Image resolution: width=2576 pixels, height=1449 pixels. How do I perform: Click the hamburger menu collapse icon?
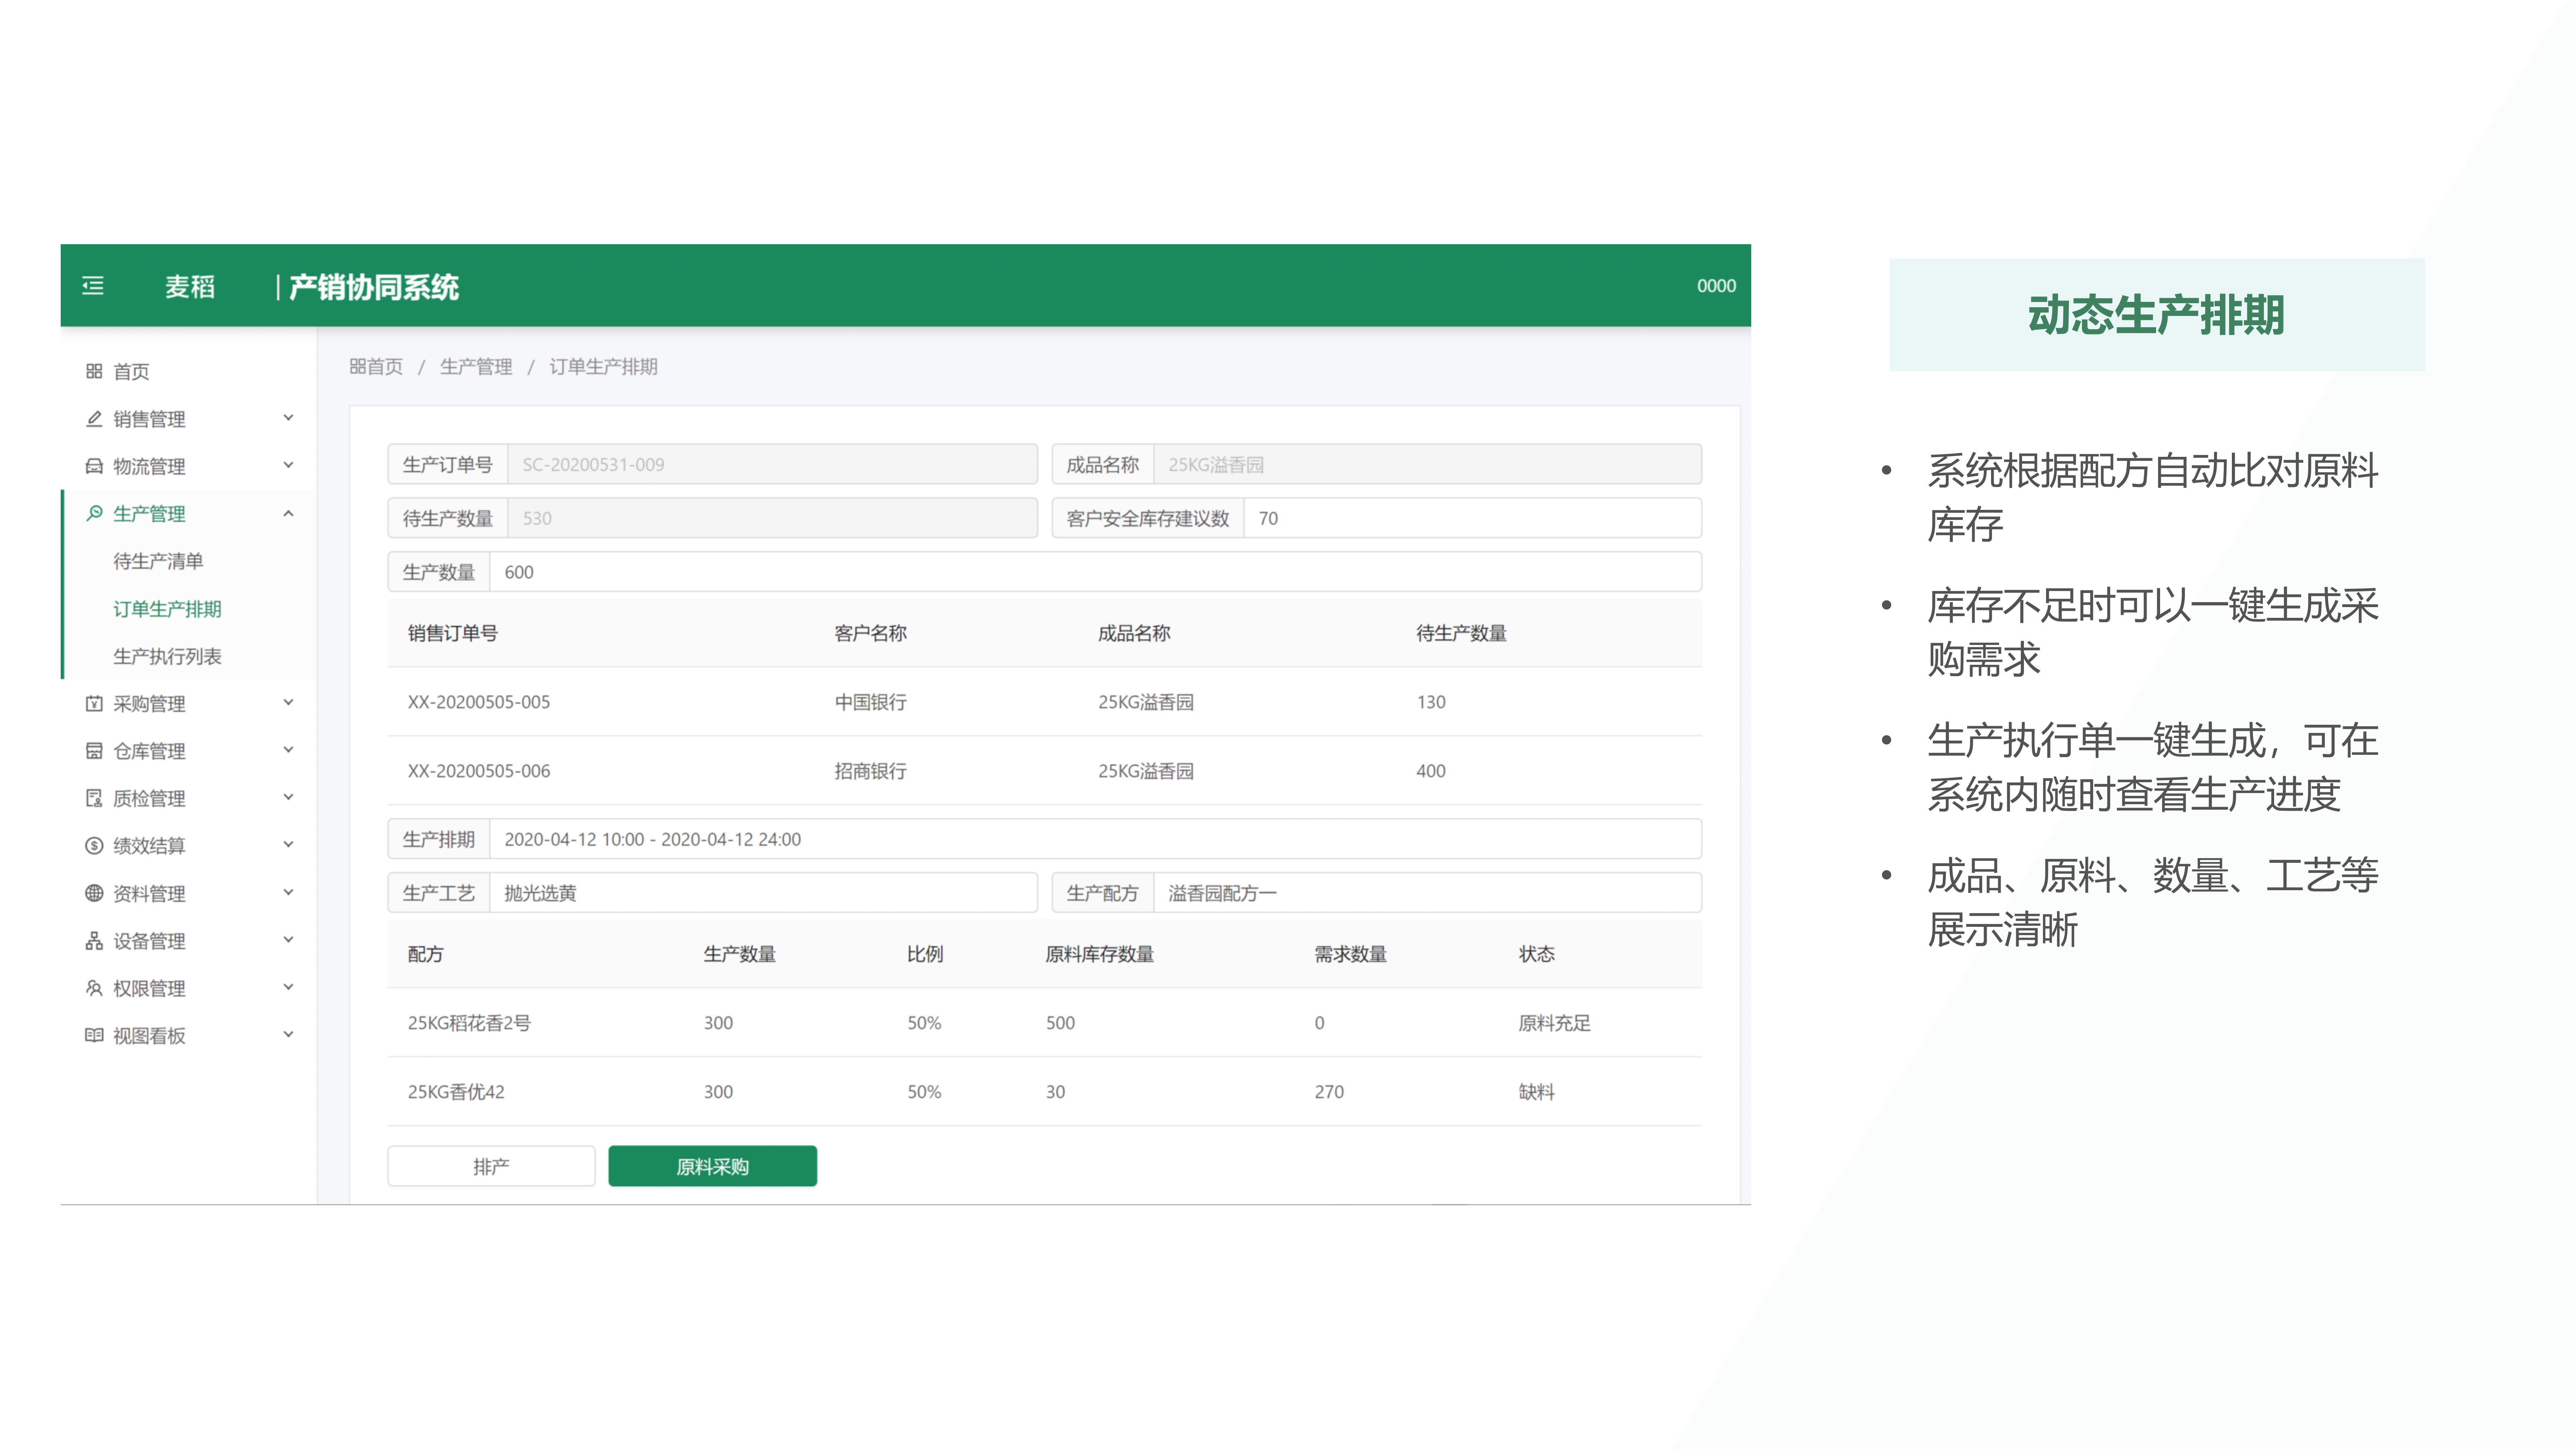[93, 286]
